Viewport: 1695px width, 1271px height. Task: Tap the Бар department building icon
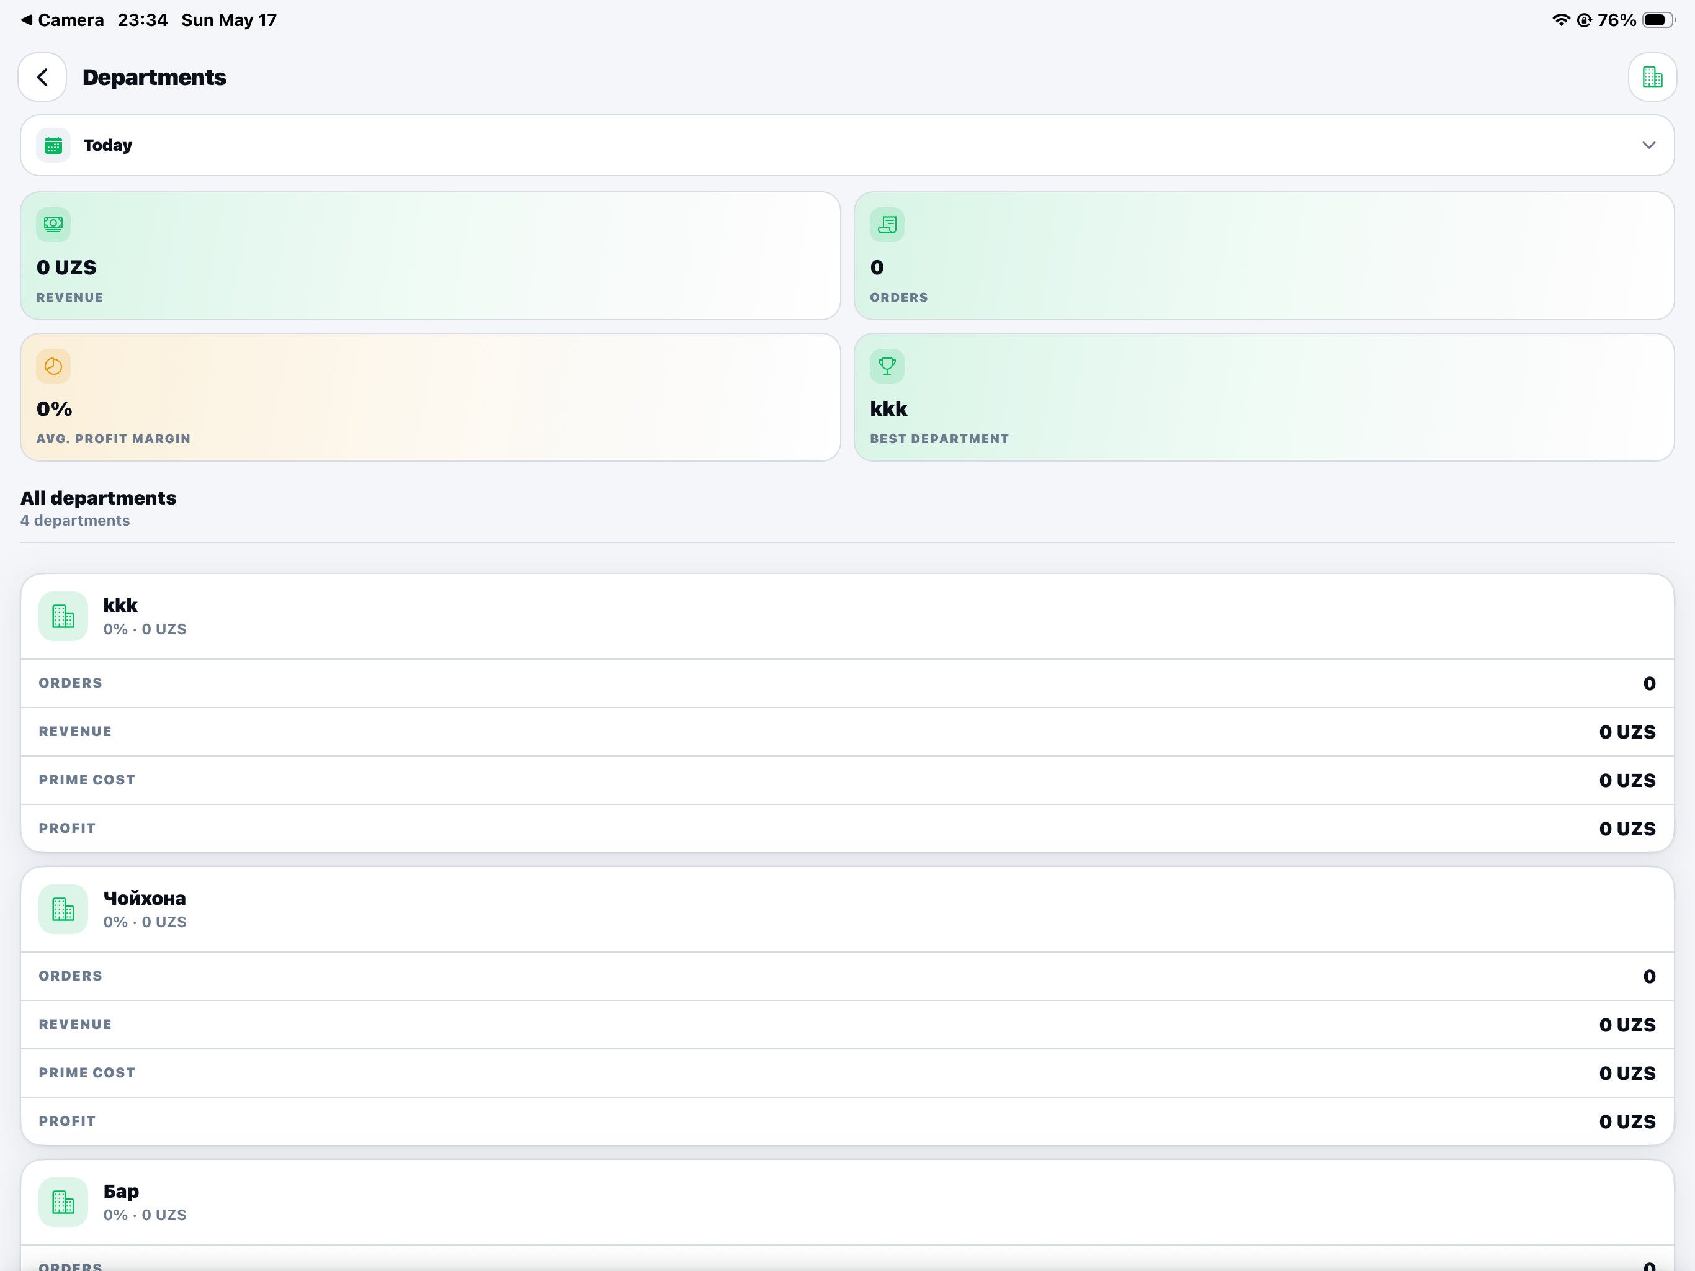pos(64,1202)
